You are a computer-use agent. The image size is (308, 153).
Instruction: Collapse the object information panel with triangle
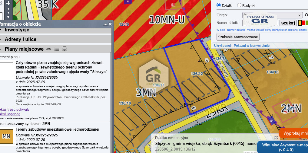click(105, 24)
